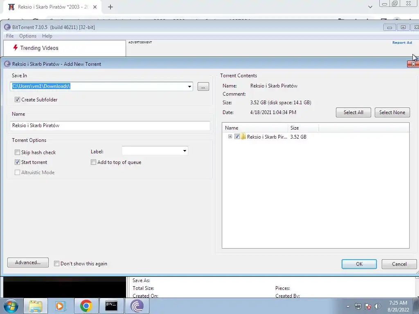419x314 pixels.
Task: Click the Select None button
Action: (x=392, y=112)
